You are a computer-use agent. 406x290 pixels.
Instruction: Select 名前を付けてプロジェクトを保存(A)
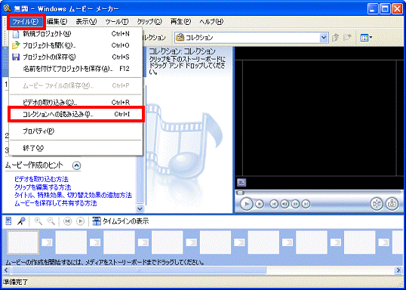tap(75, 69)
